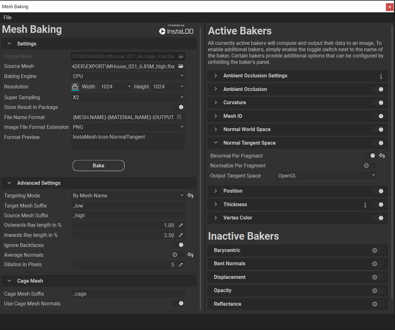Open the File Name Format options icon
The height and width of the screenshot is (330, 395).
click(179, 117)
